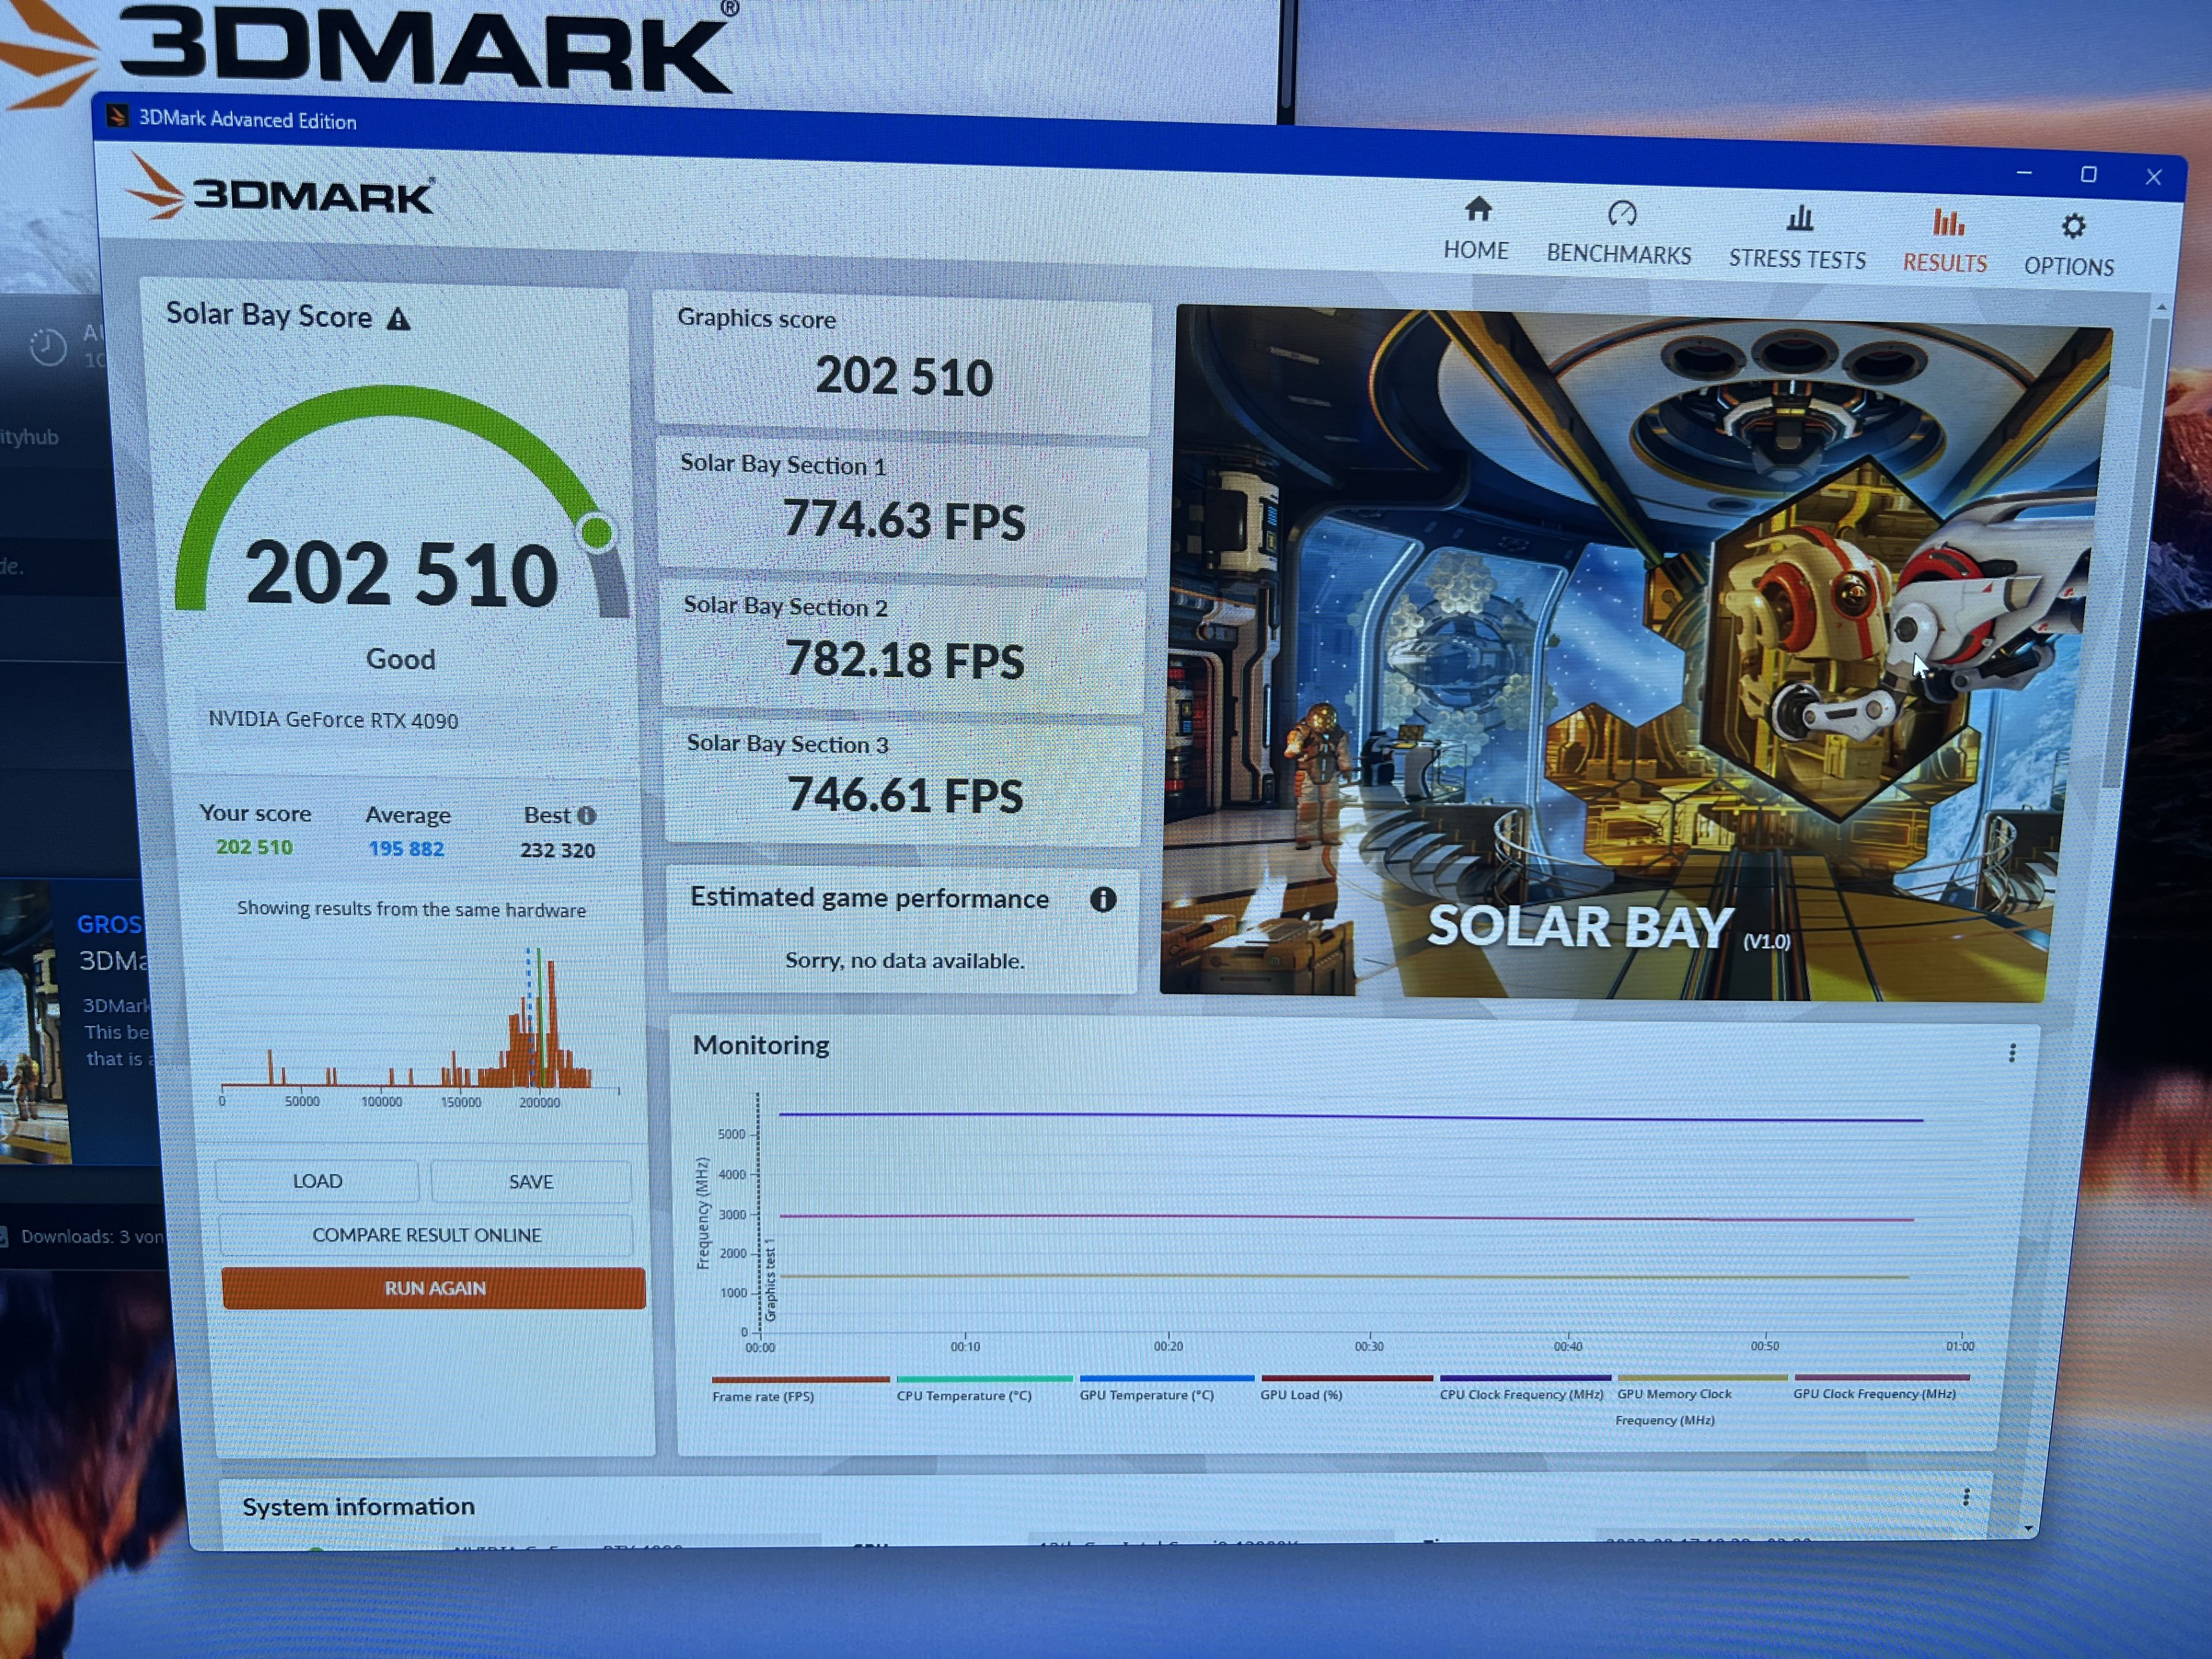Open Stress Tests via chart icon

(x=1799, y=218)
